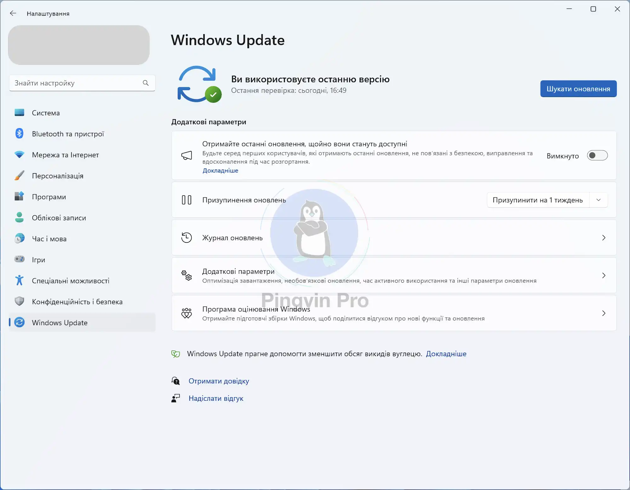Click the Надіслати відгук feedback icon
The height and width of the screenshot is (490, 630).
click(176, 398)
